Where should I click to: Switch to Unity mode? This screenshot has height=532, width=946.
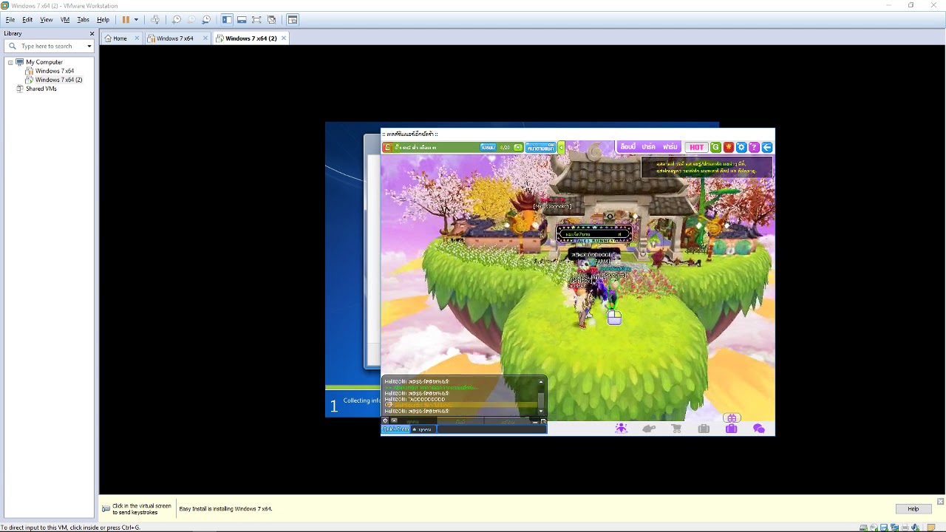click(x=271, y=20)
